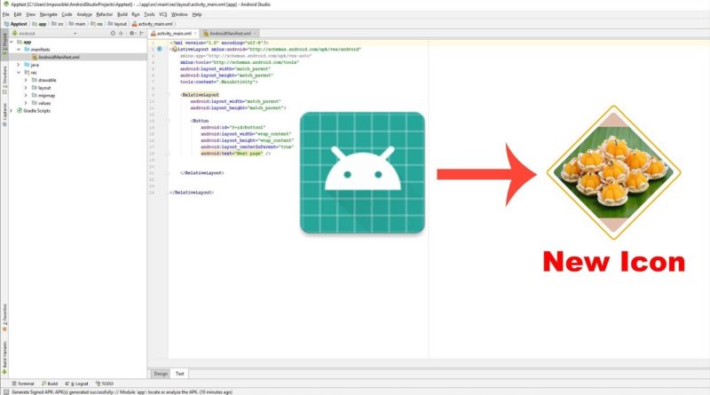
Task: Select the drawable folder row
Action: 77,80
